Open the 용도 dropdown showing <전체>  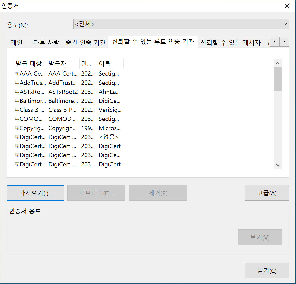181,24
